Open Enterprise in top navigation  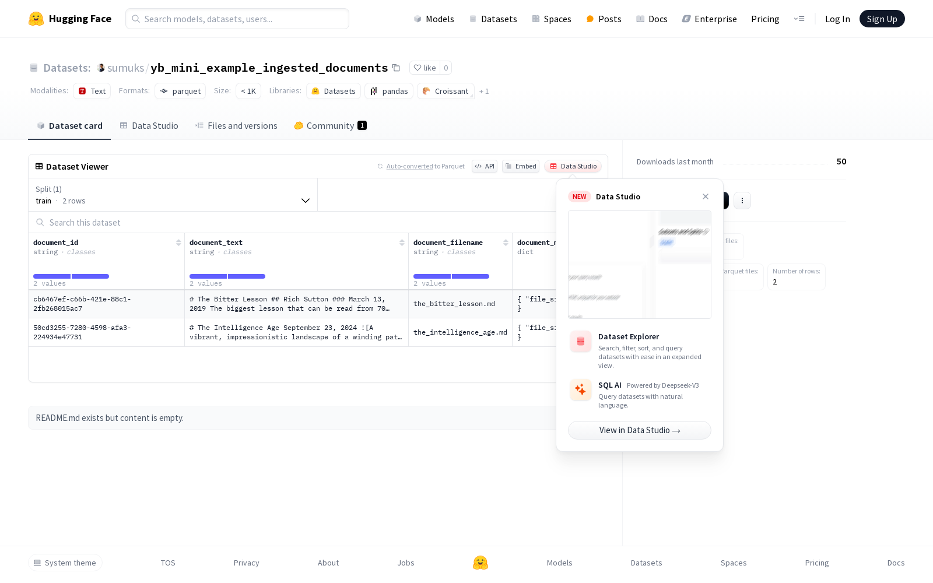coord(710,19)
